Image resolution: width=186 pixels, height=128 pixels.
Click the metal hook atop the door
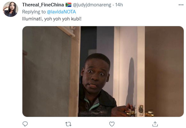pos(72,28)
